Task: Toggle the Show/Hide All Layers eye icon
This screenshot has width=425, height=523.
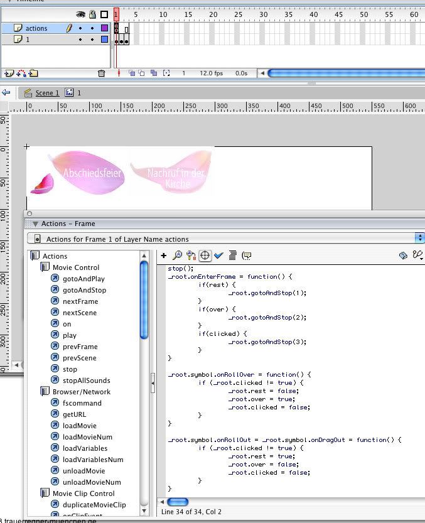Action: coord(80,14)
